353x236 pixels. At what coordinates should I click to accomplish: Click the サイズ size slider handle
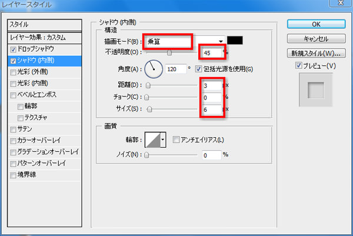click(x=149, y=109)
